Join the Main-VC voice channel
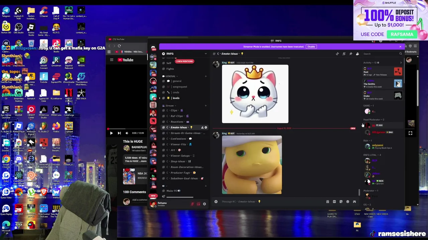 (x=184, y=191)
